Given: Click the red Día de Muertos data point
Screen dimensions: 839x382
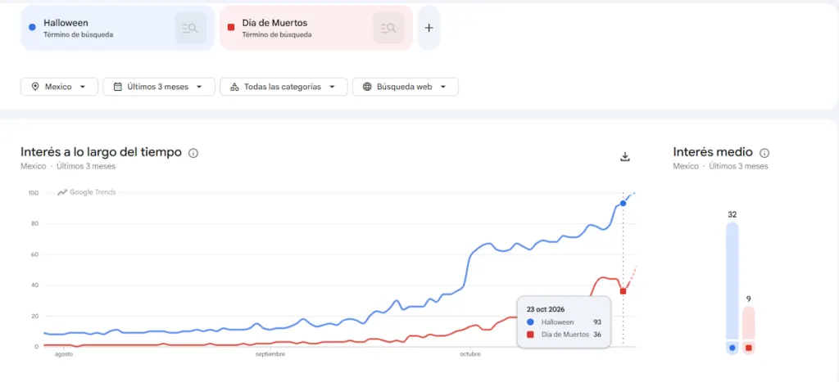Looking at the screenshot, I should click(623, 291).
